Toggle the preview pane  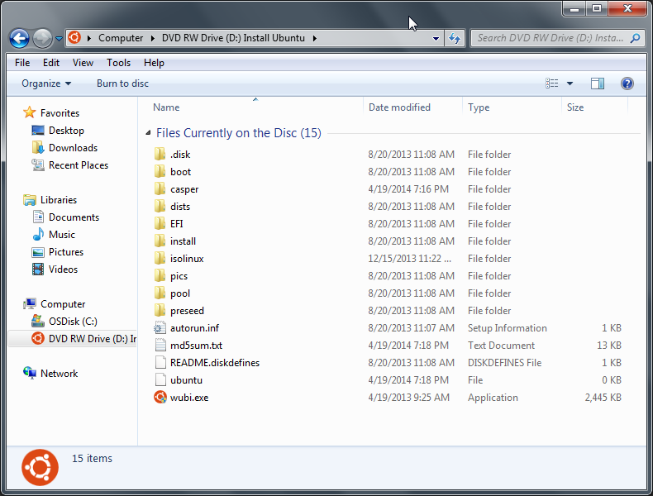coord(597,83)
